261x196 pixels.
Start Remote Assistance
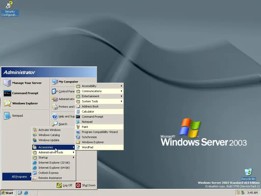[x=54, y=178]
